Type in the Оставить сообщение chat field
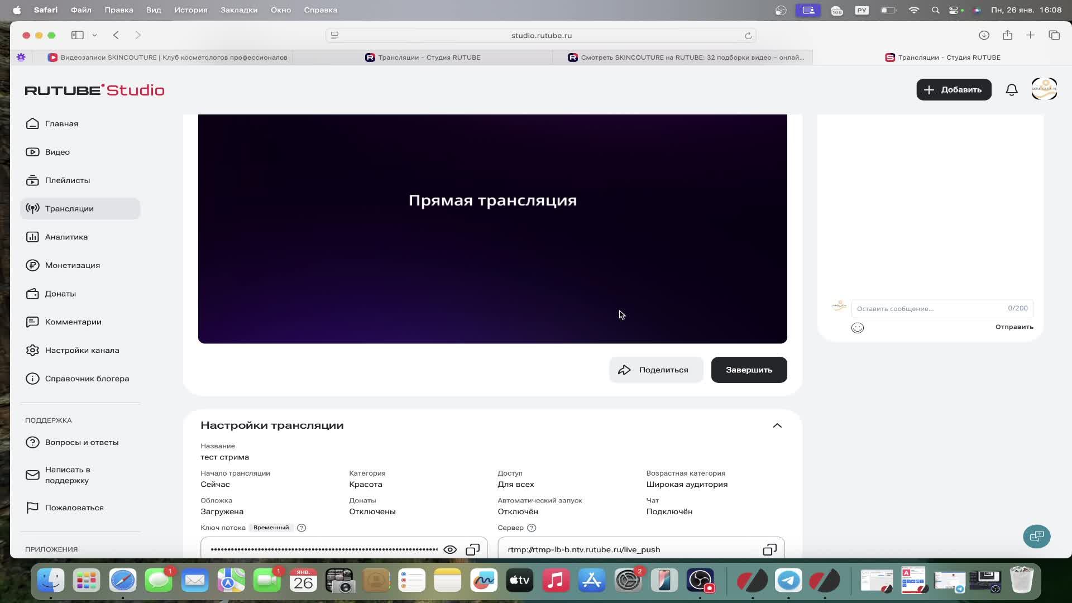The height and width of the screenshot is (603, 1072). tap(930, 308)
